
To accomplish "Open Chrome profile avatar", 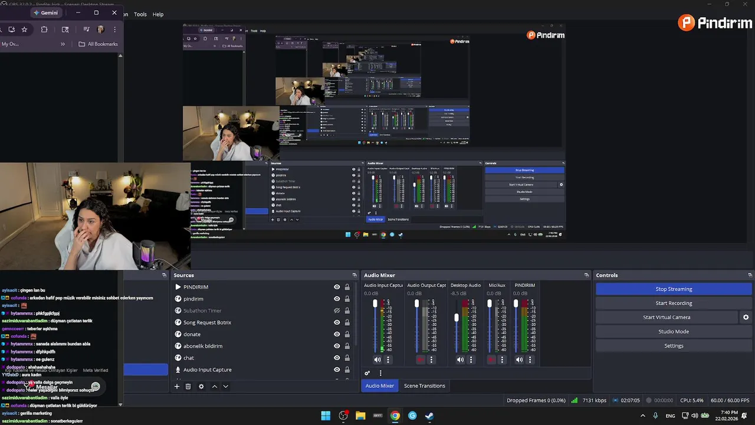I will tap(100, 29).
